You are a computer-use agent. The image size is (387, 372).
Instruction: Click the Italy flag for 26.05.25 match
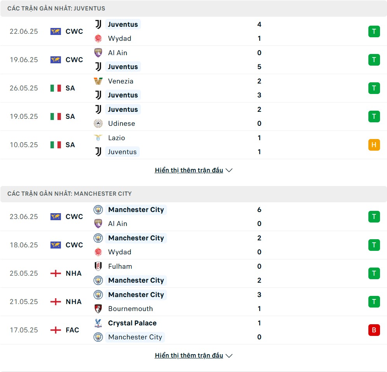pos(56,88)
